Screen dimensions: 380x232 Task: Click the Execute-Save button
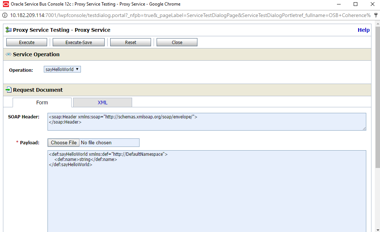(79, 42)
